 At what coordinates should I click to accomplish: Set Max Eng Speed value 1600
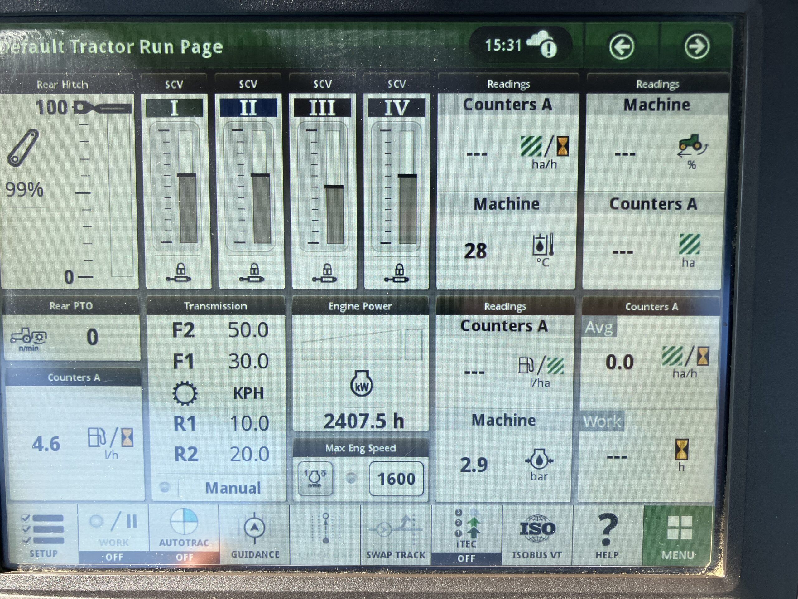coord(396,478)
